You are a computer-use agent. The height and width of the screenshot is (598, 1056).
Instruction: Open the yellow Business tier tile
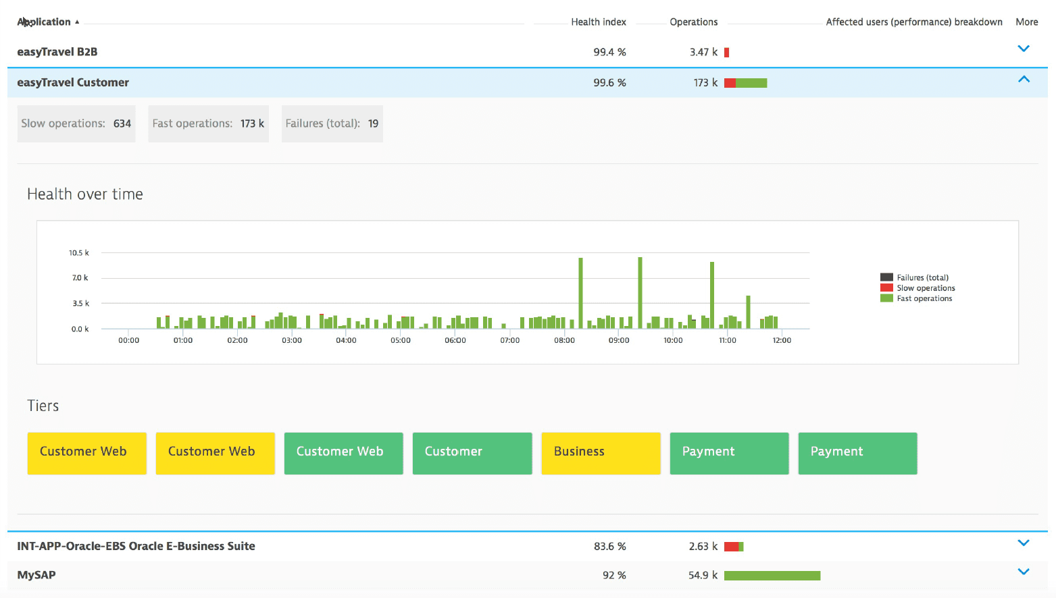point(601,454)
